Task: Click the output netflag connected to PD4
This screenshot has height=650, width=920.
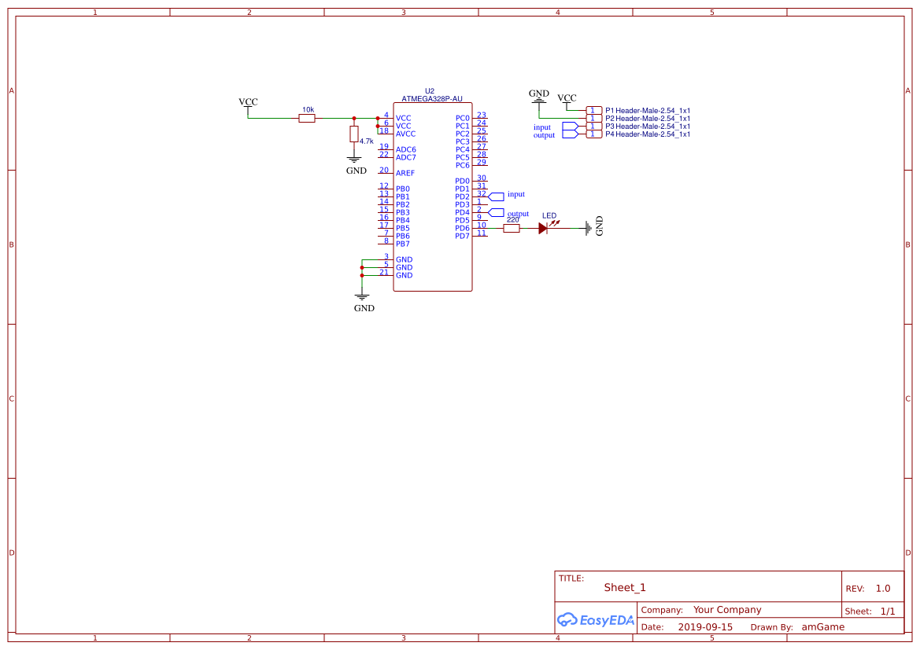Action: (x=497, y=212)
